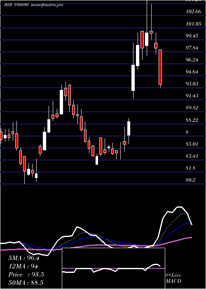Select the 94.64 price axis label
The height and width of the screenshot is (289, 206).
pos(192,72)
